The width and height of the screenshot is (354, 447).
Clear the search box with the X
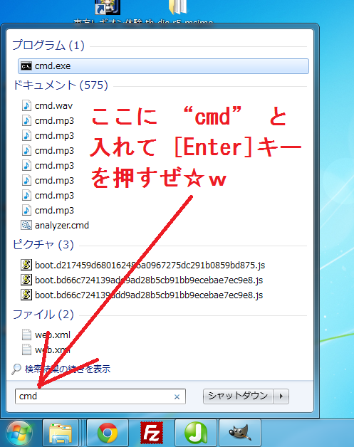(x=177, y=396)
